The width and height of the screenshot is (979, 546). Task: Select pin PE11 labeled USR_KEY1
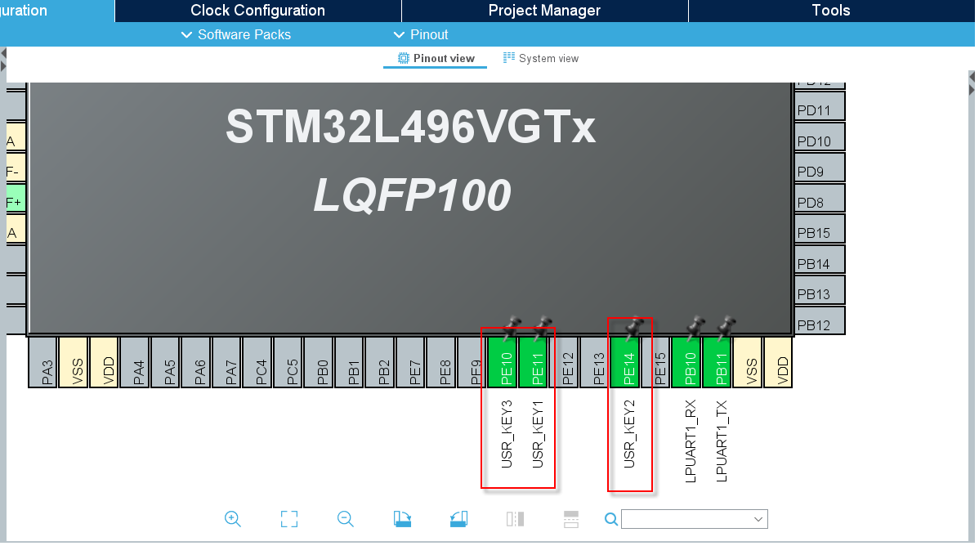click(x=534, y=363)
